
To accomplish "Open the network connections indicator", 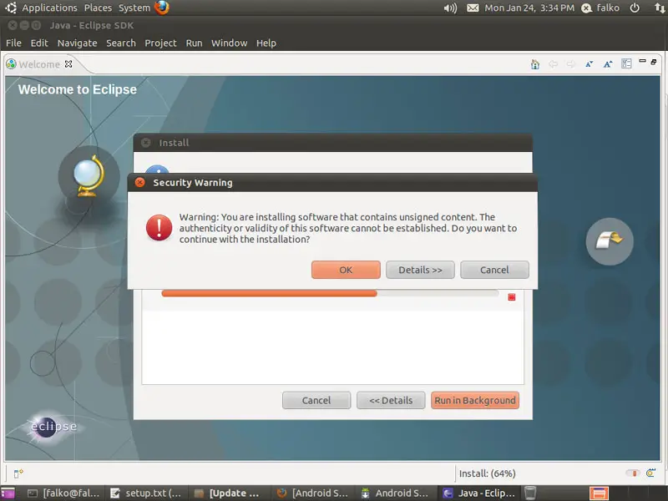I will pyautogui.click(x=660, y=8).
